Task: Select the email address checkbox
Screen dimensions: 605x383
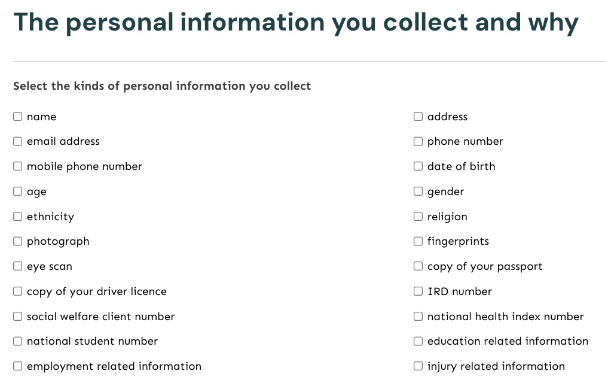Action: [x=18, y=142]
